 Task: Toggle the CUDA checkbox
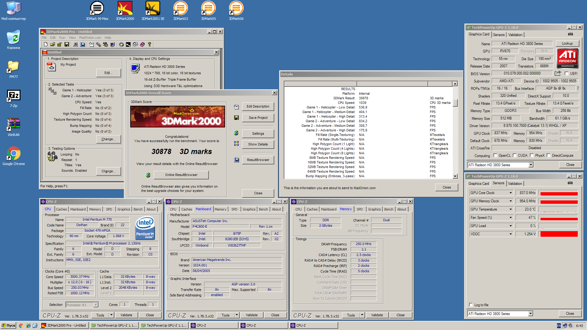(515, 156)
